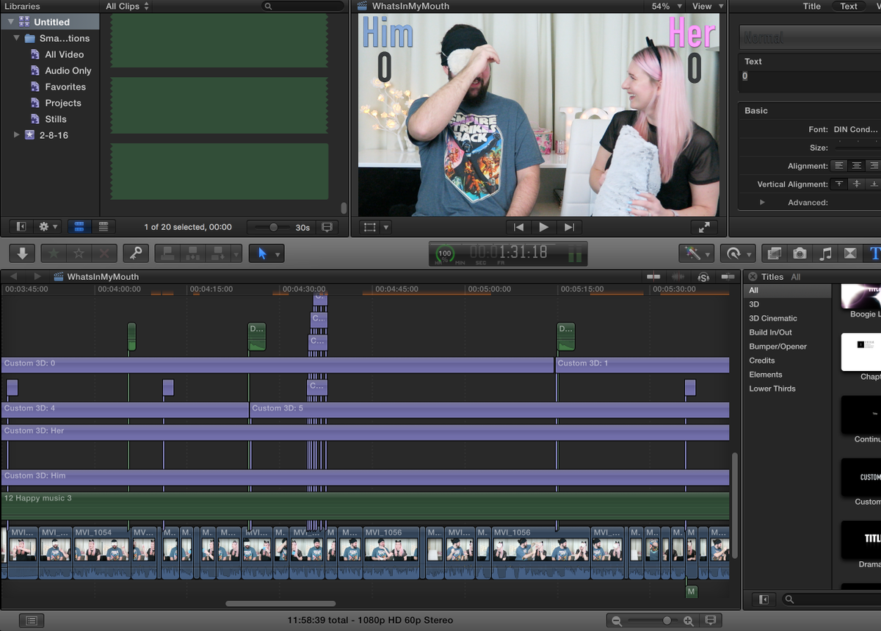The height and width of the screenshot is (631, 881).
Task: Remove the rating with the outlined star
Action: click(x=79, y=253)
